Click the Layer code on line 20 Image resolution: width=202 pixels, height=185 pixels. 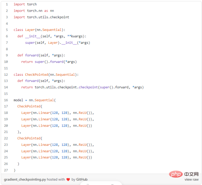pos(57,126)
